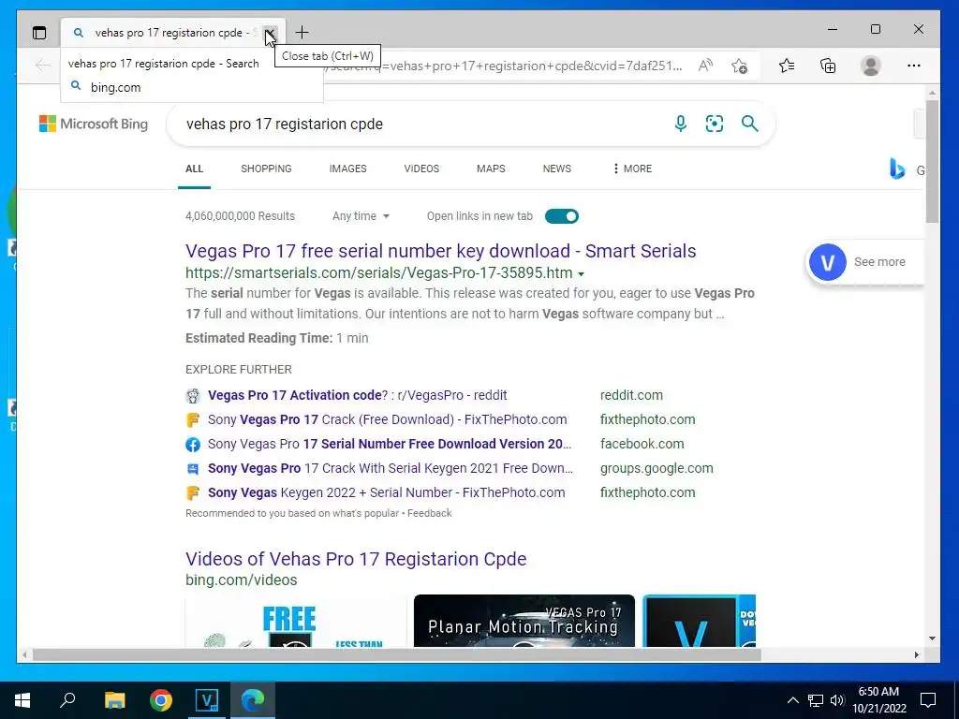Click the horizontal scrollbar thumb
This screenshot has width=959, height=719.
[x=397, y=654]
